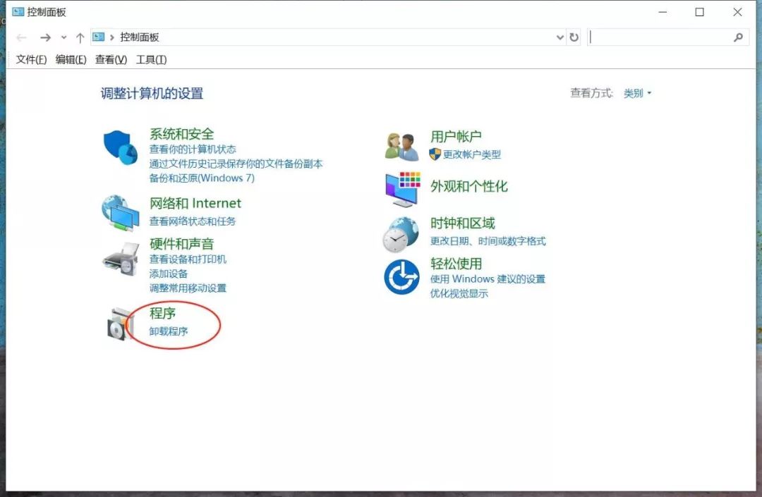This screenshot has height=497, width=762.
Task: Click 通过文件历史记录保存你的文件备份副本 link
Action: (x=236, y=164)
